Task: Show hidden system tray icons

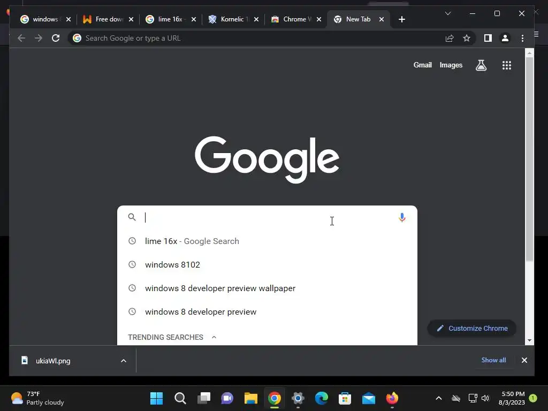Action: pyautogui.click(x=439, y=398)
